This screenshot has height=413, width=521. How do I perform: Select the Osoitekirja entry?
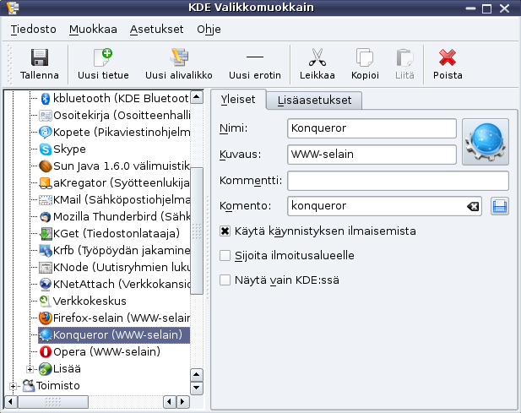[x=114, y=116]
